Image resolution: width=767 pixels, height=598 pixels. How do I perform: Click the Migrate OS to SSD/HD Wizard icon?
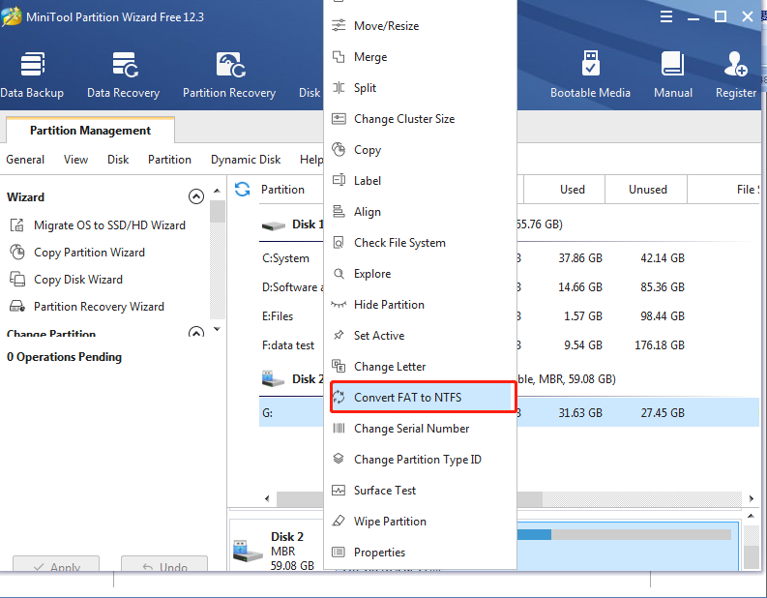[17, 225]
